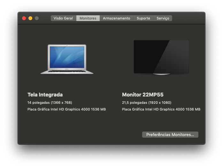Select the 'Tela Integrada' heading
This screenshot has height=168, width=223.
(x=45, y=95)
